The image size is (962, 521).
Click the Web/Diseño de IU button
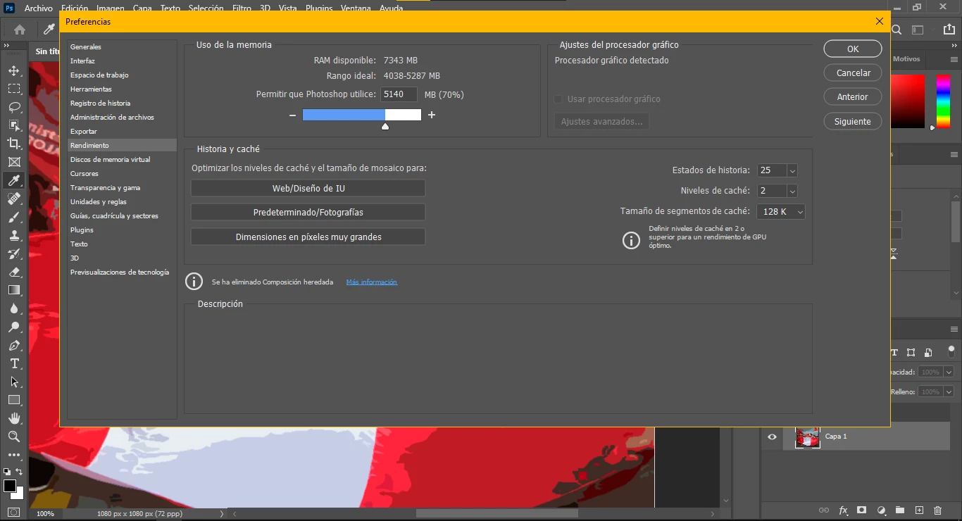click(x=308, y=188)
